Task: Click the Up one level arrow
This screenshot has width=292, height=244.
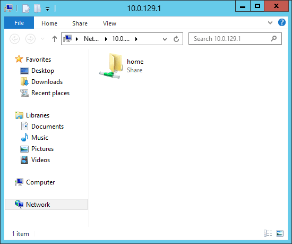Action: [x=54, y=39]
